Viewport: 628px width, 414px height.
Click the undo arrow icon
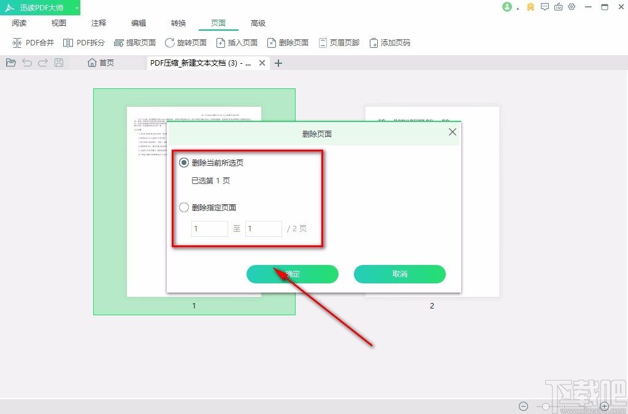click(x=26, y=62)
